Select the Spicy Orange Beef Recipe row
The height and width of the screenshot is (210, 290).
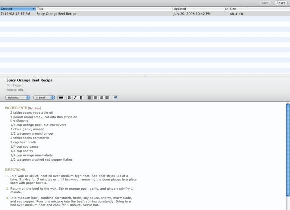coord(145,14)
